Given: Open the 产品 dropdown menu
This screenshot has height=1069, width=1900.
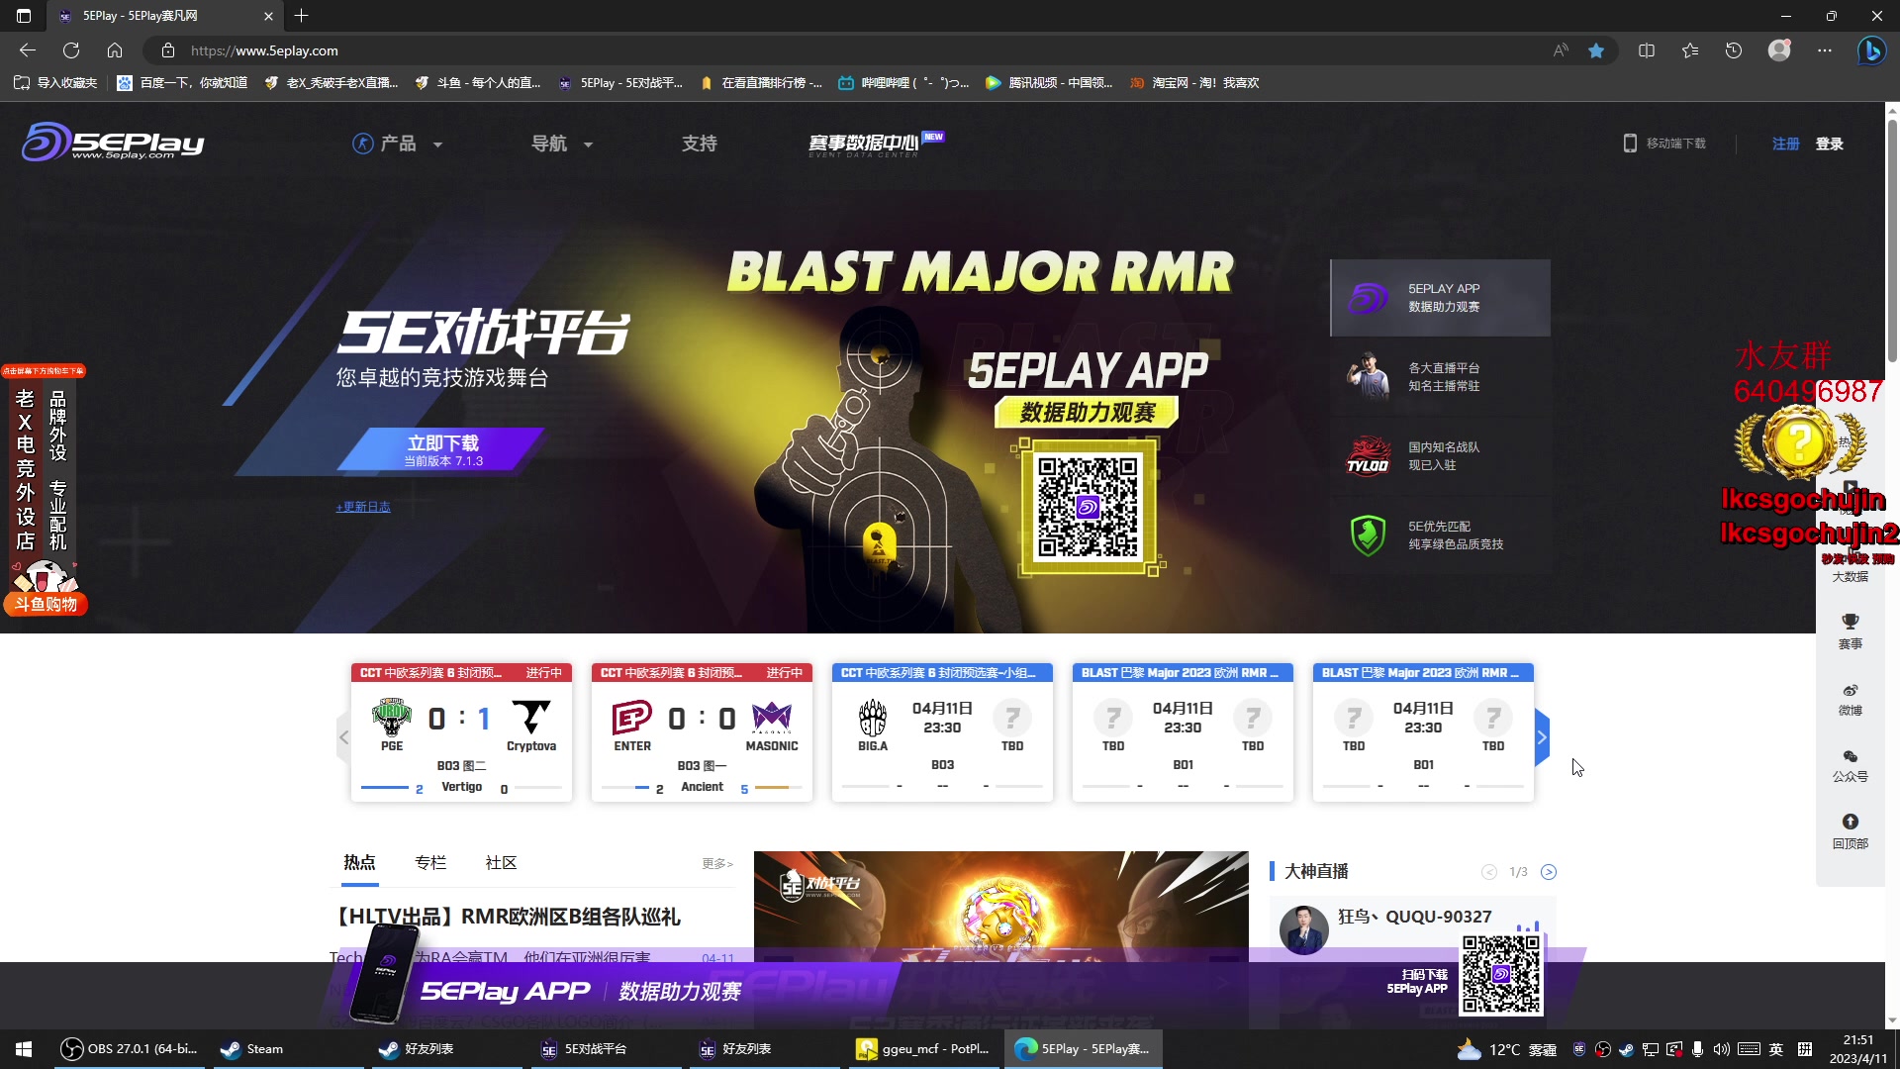Looking at the screenshot, I should tap(398, 144).
